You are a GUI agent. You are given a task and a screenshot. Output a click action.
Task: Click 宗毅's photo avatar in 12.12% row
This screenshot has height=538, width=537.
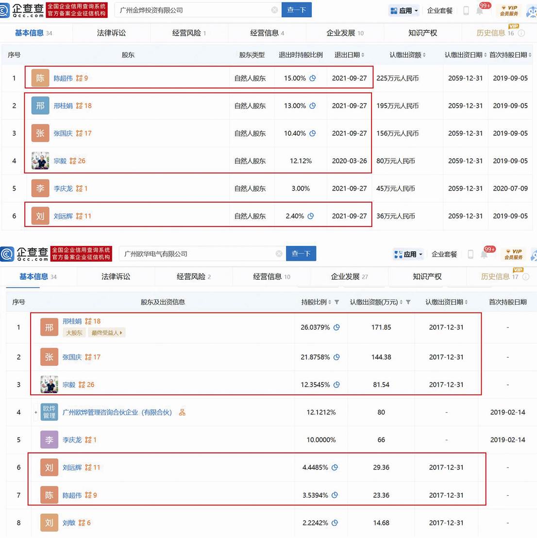point(40,161)
